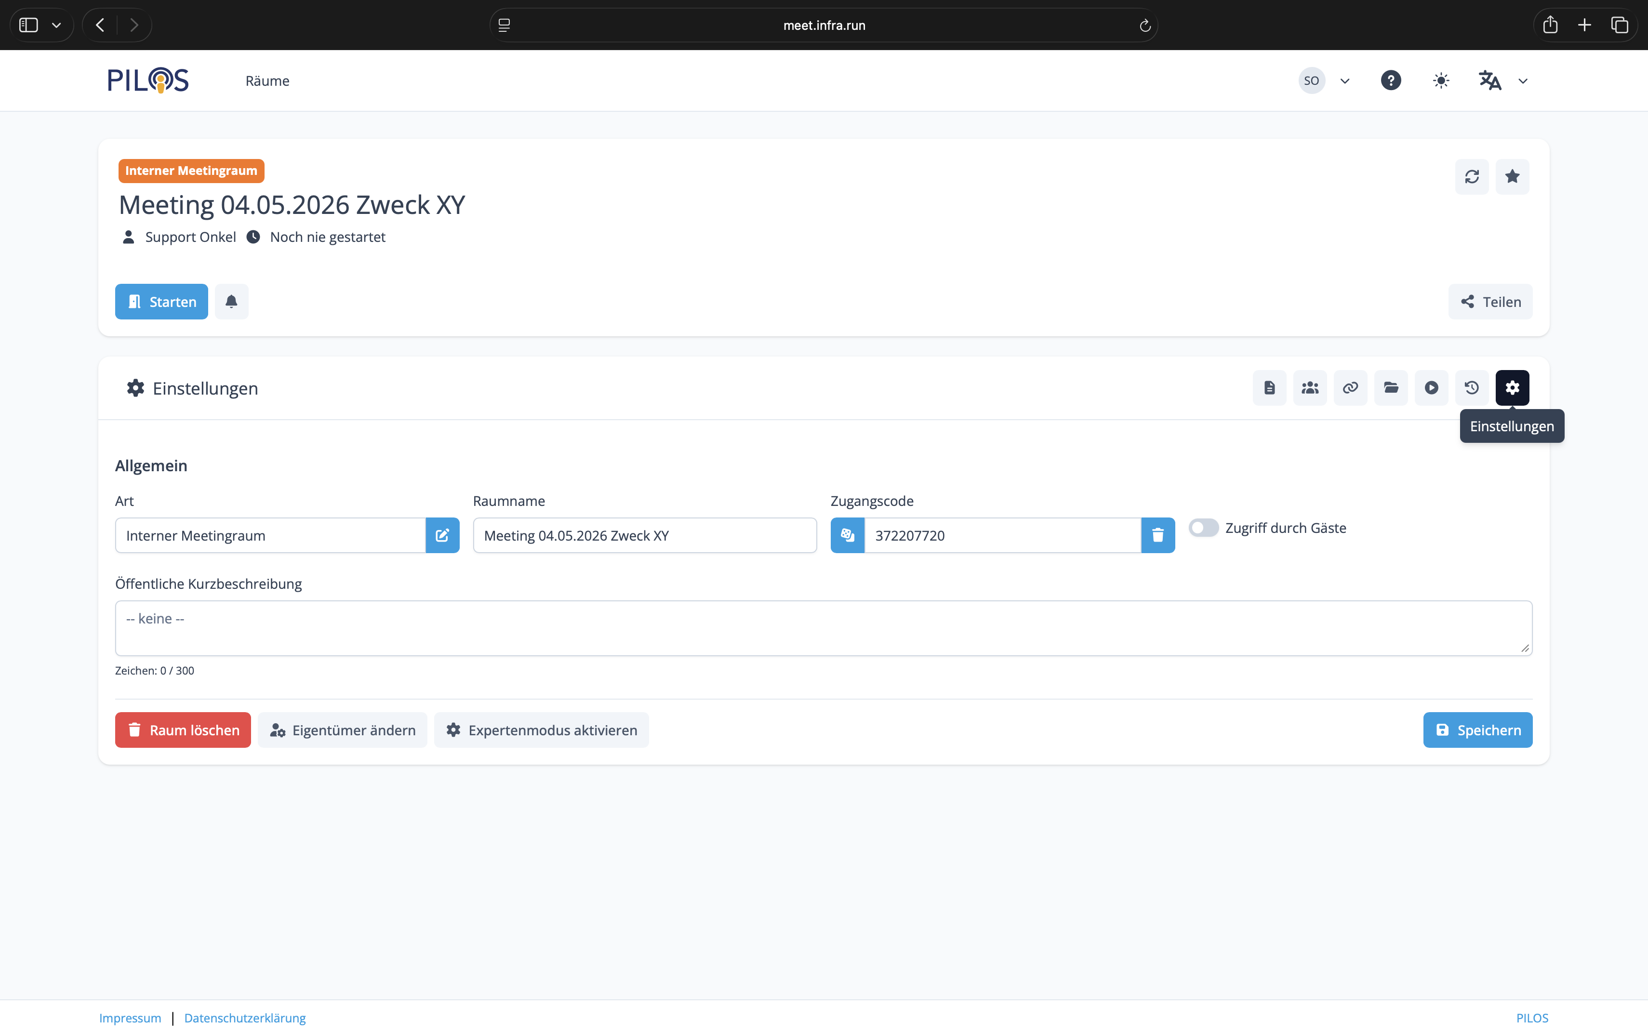The image size is (1648, 1034).
Task: Generate new access code with dice icon
Action: point(847,535)
